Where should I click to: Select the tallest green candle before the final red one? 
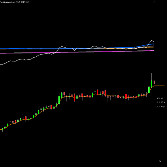pyautogui.click(x=152, y=84)
